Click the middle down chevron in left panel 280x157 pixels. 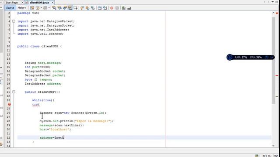[x=1, y=68]
